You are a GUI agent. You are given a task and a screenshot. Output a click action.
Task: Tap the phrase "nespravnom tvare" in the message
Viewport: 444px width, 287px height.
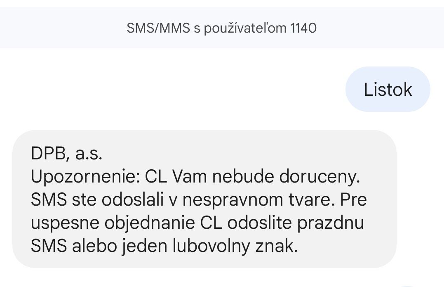click(256, 200)
